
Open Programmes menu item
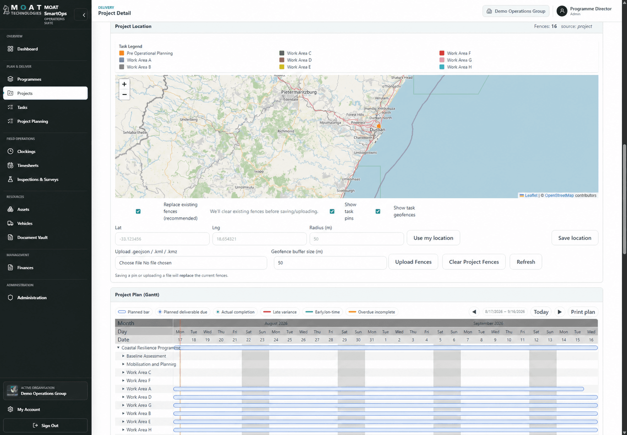(45, 79)
